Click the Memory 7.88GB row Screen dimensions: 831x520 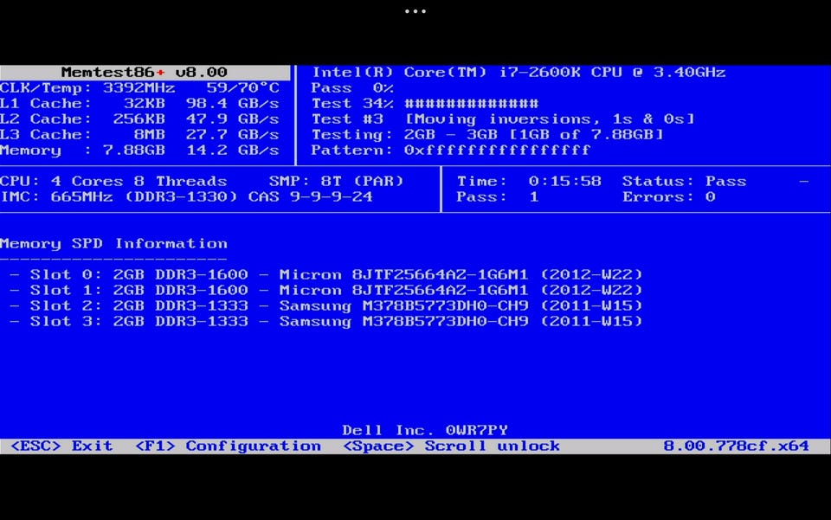(139, 151)
